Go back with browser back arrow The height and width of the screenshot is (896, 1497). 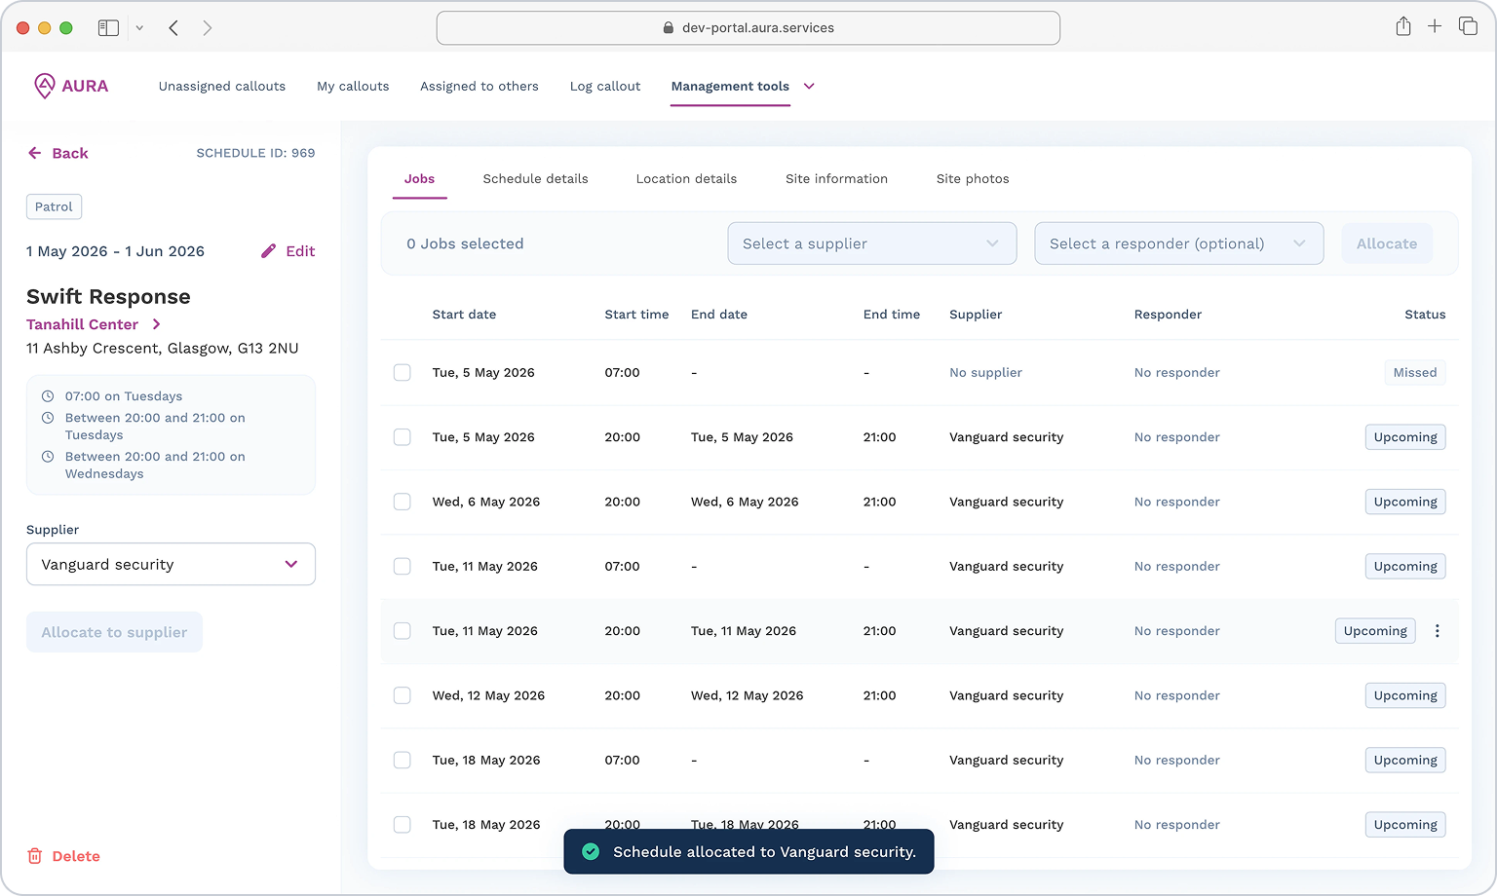click(x=173, y=28)
